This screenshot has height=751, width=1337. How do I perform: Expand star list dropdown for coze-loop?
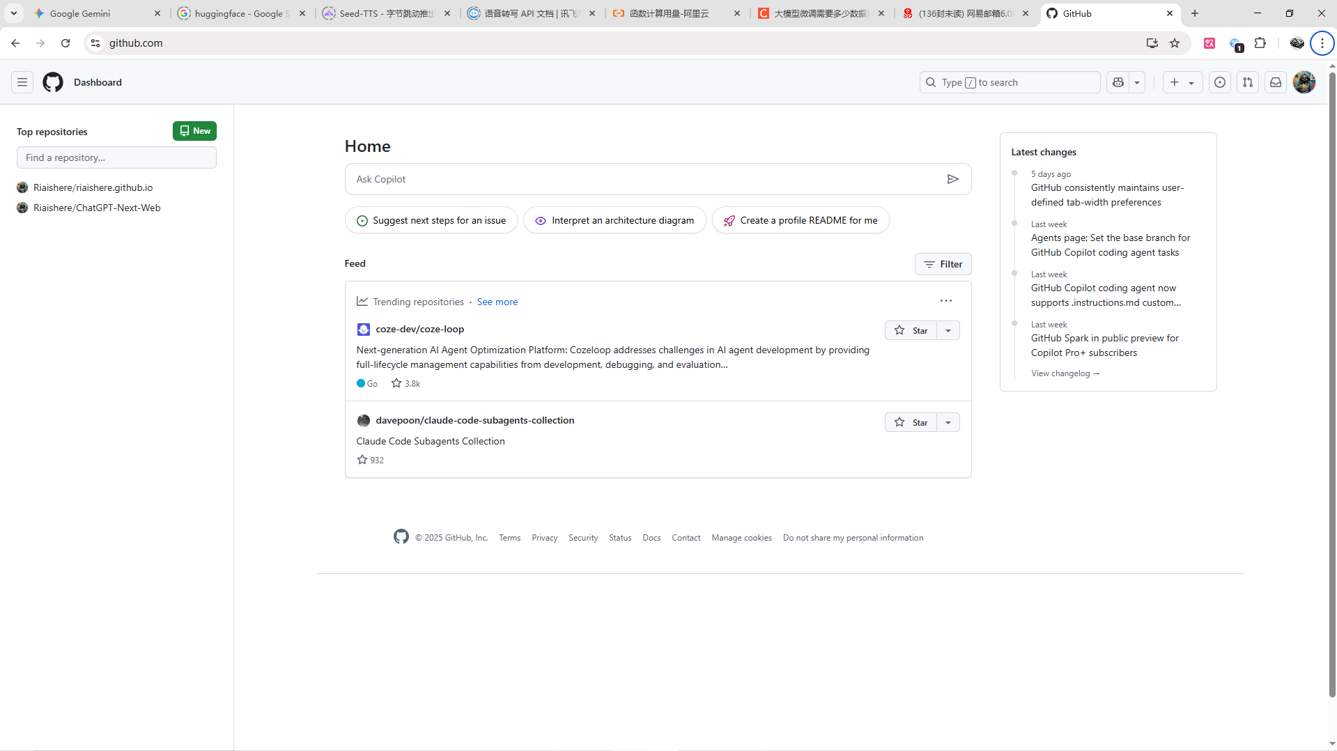(948, 330)
